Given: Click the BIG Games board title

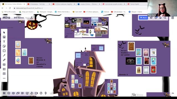Looking at the screenshot, I should (x=19, y=18).
